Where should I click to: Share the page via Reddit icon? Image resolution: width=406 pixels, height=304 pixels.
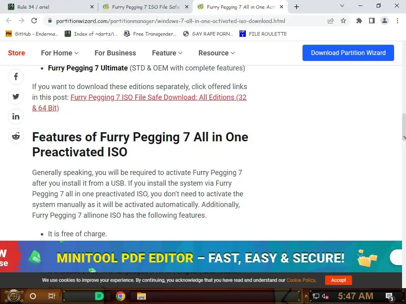pyautogui.click(x=16, y=136)
